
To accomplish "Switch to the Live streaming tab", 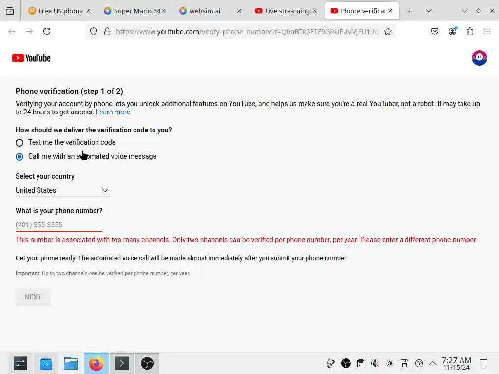I will tap(286, 11).
